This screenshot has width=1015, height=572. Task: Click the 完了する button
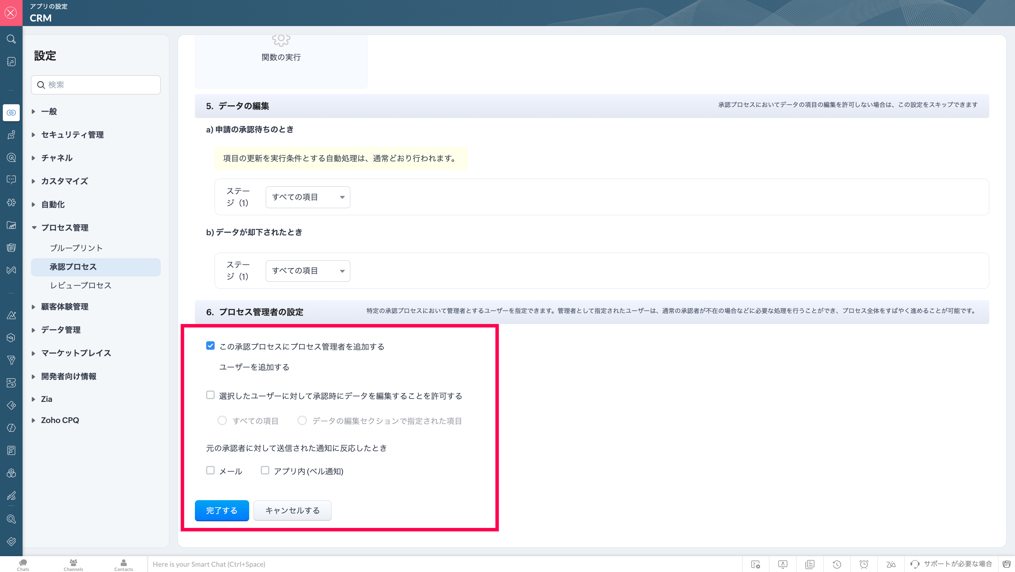click(x=221, y=510)
